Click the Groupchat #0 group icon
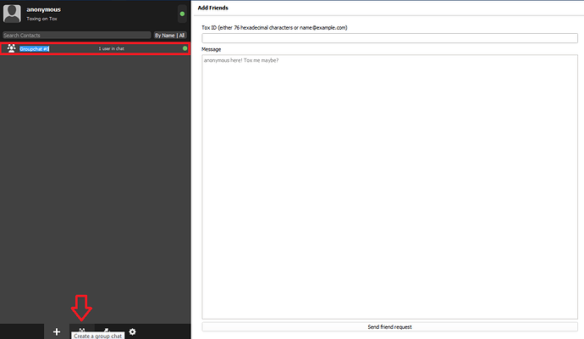Viewport: 584px width, 339px height. 11,48
